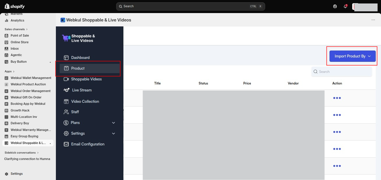
Task: Click the Webkul Gift On Order icon
Action: [6, 97]
